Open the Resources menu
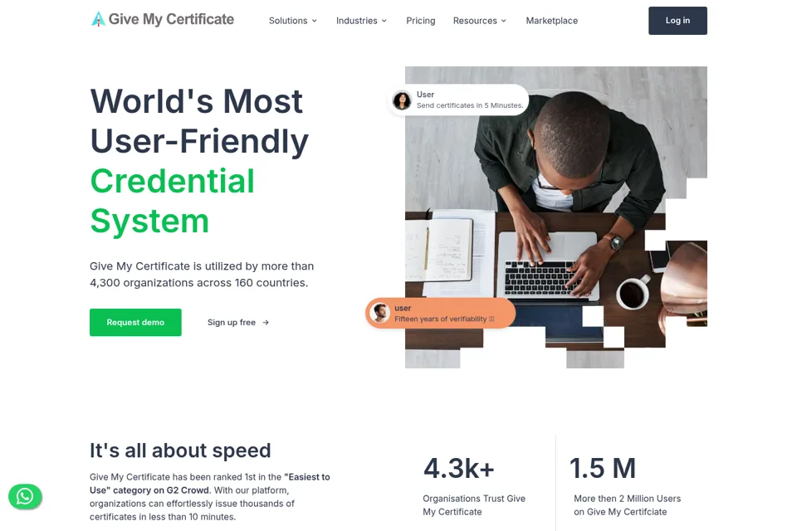This screenshot has width=797, height=531. point(480,21)
